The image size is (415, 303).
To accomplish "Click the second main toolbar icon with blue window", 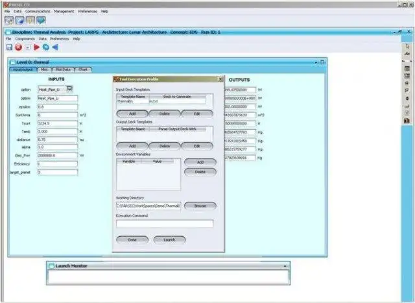I will pos(20,21).
